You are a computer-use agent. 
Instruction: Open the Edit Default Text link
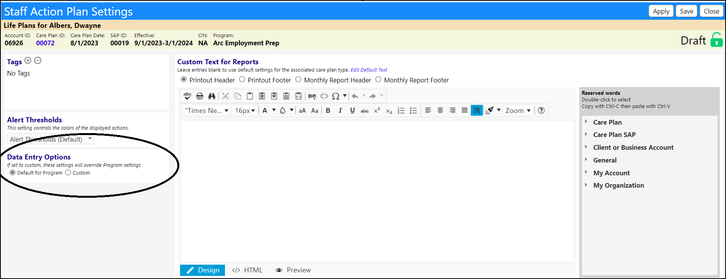369,70
